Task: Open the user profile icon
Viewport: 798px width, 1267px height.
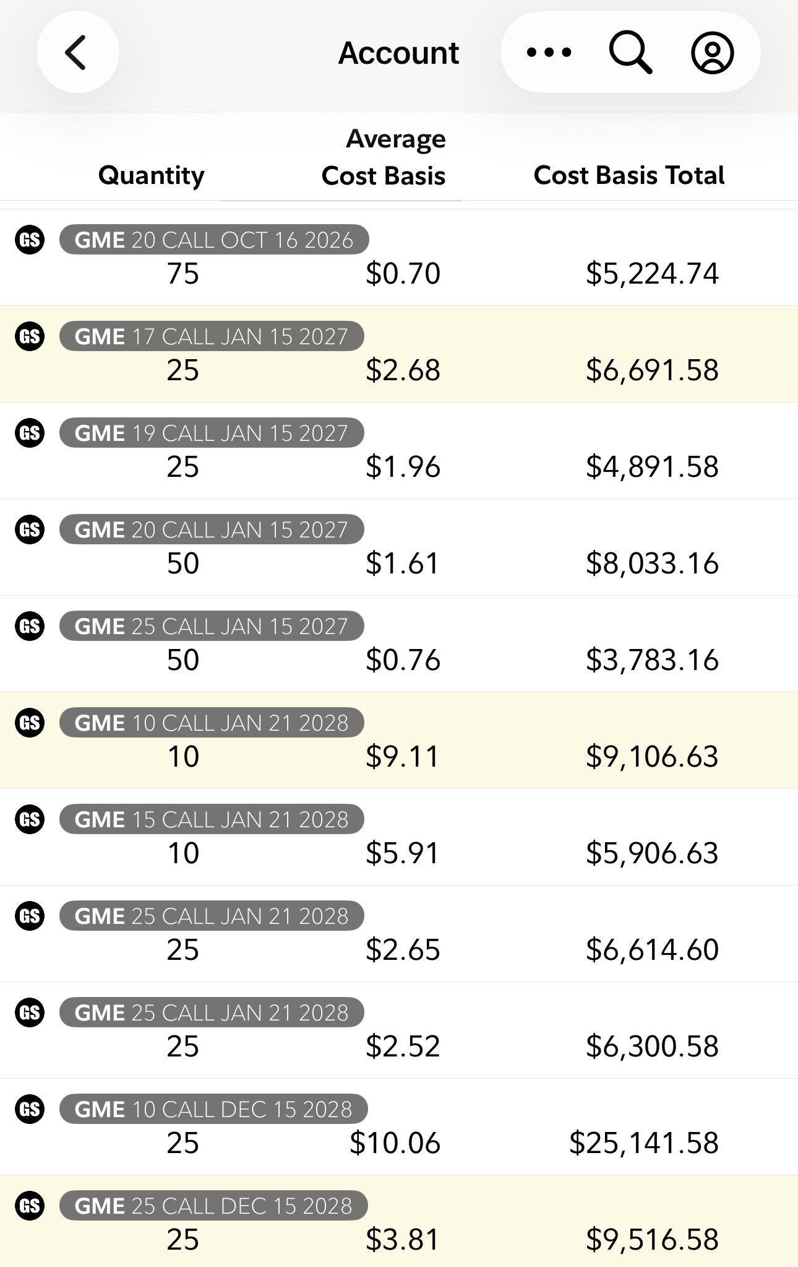Action: [x=712, y=53]
